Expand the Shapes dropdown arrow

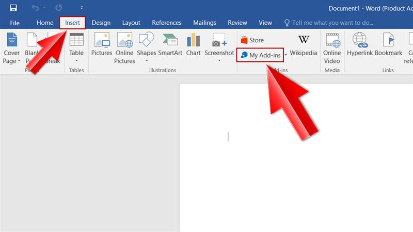coord(147,61)
